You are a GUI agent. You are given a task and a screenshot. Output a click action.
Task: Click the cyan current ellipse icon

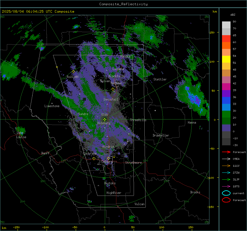click(x=226, y=193)
